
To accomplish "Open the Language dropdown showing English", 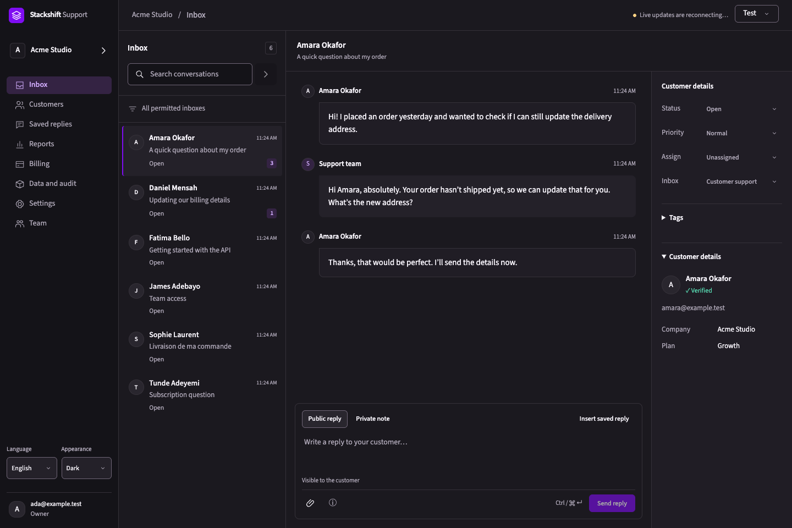I will coord(32,468).
